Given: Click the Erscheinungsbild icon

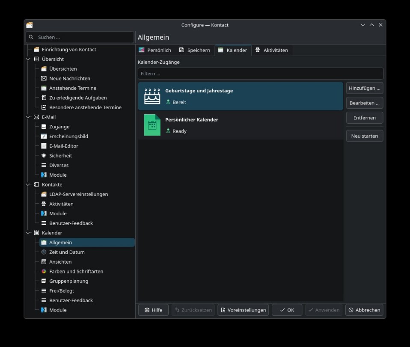Looking at the screenshot, I should pos(44,136).
